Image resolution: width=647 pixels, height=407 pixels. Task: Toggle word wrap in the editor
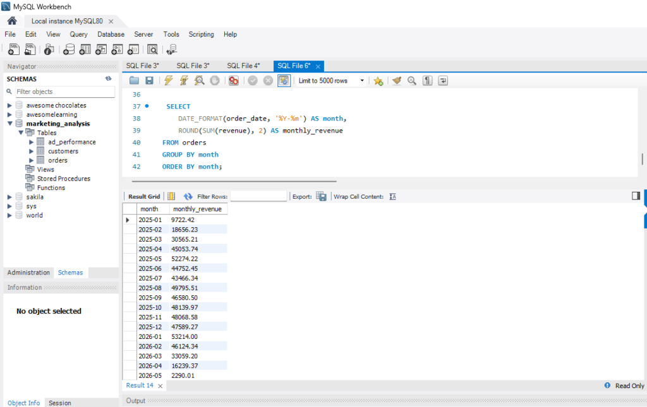point(443,80)
